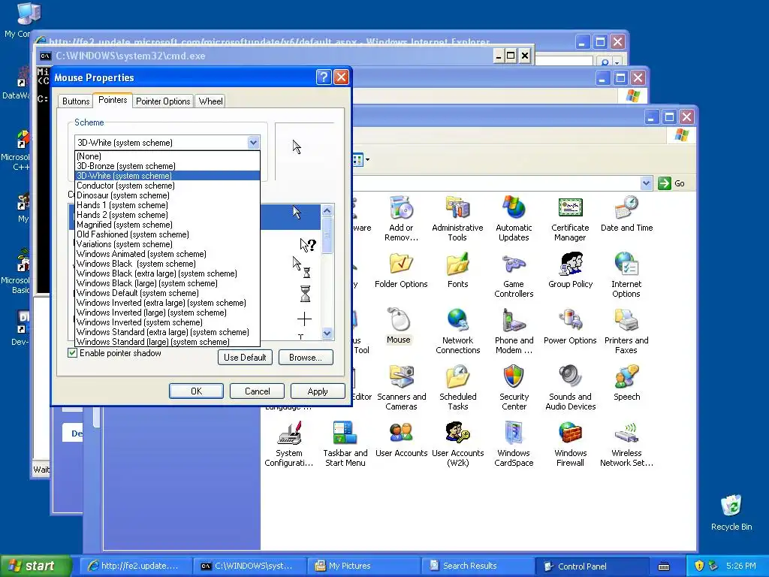Choose Magnified scheme from list

tap(167, 225)
